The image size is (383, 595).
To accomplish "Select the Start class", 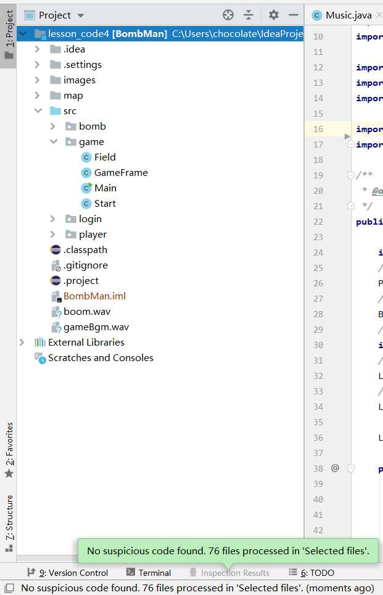I will point(105,204).
